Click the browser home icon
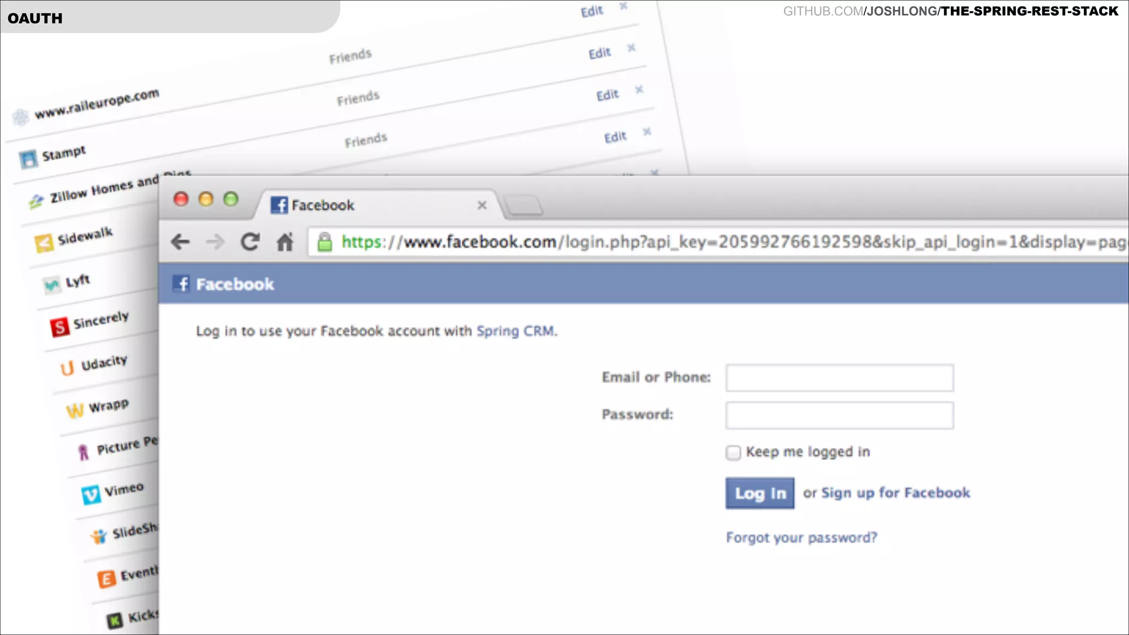1129x635 pixels. pos(285,241)
